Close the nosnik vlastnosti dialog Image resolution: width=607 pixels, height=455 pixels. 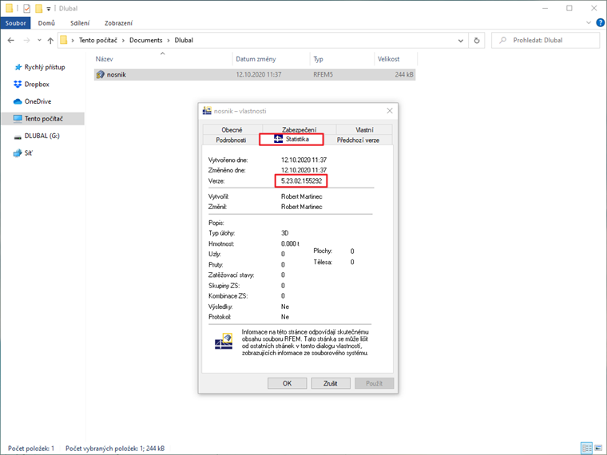(x=390, y=111)
